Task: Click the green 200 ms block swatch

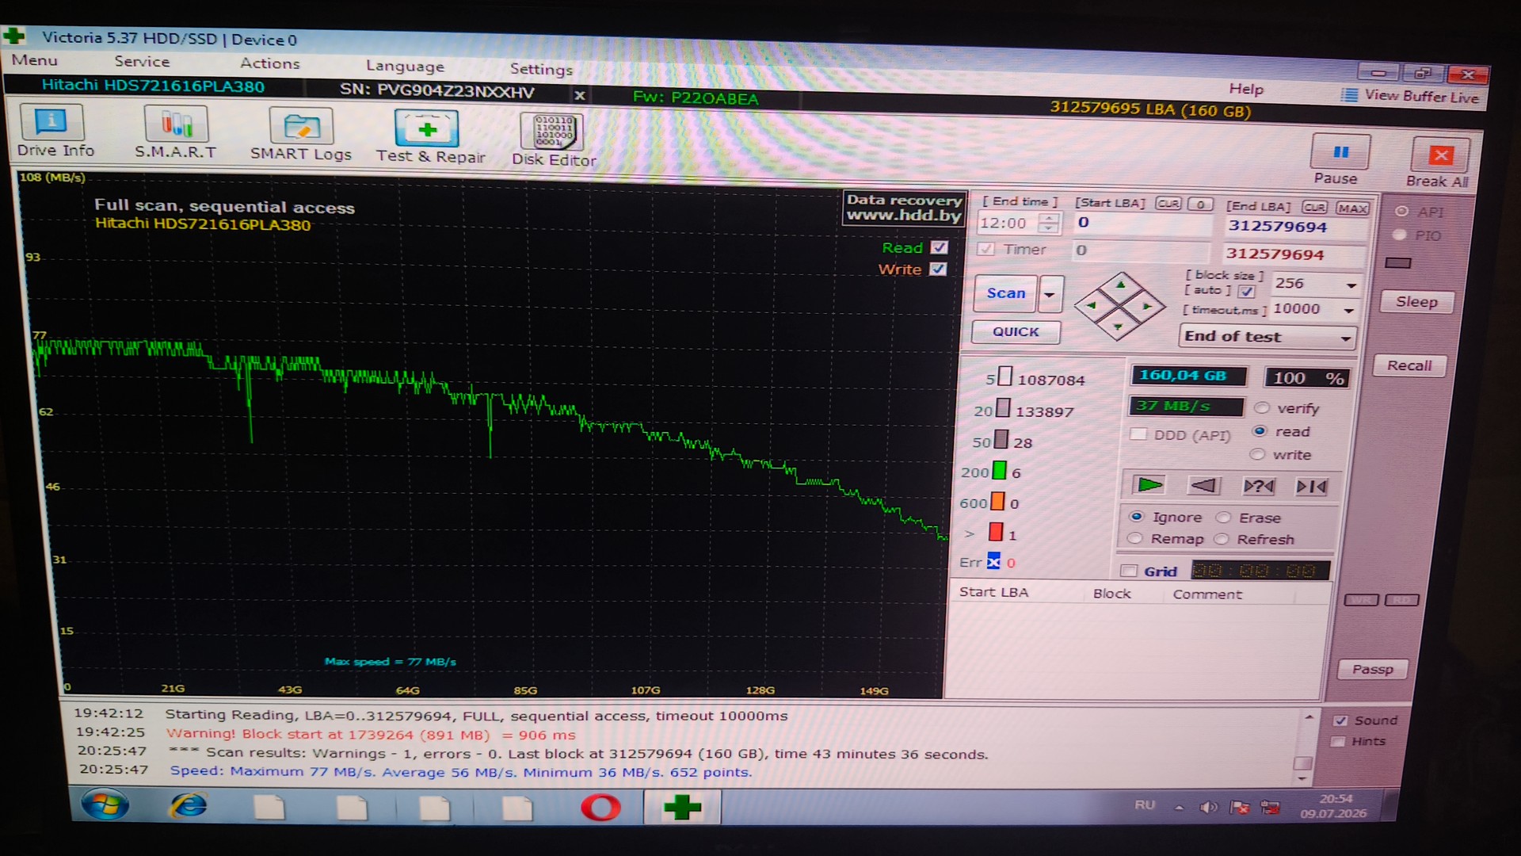Action: [1000, 471]
